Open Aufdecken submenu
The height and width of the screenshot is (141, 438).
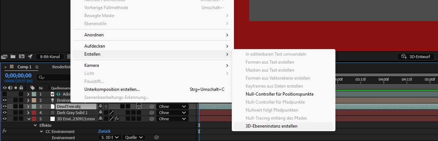pyautogui.click(x=152, y=46)
